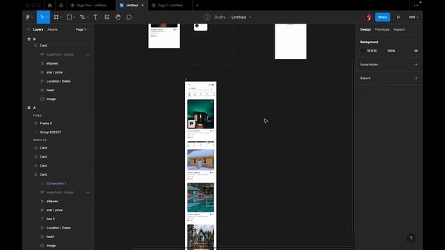Open the three-dot menu in title bar
This screenshot has height=250, width=445.
pos(416,5)
